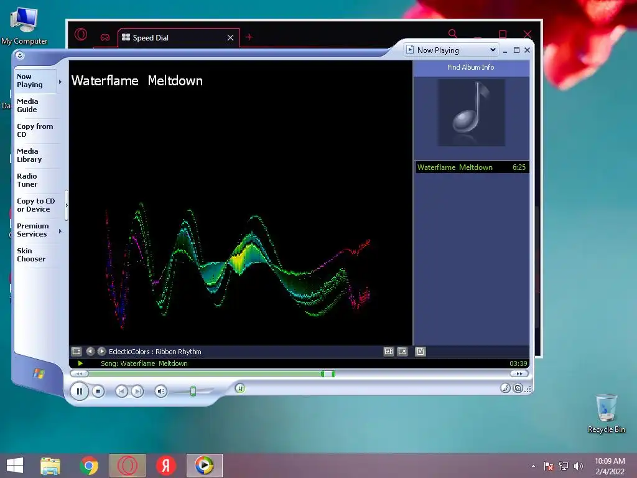This screenshot has height=478, width=637.
Task: View visualization in full screen icon
Action: [x=402, y=351]
